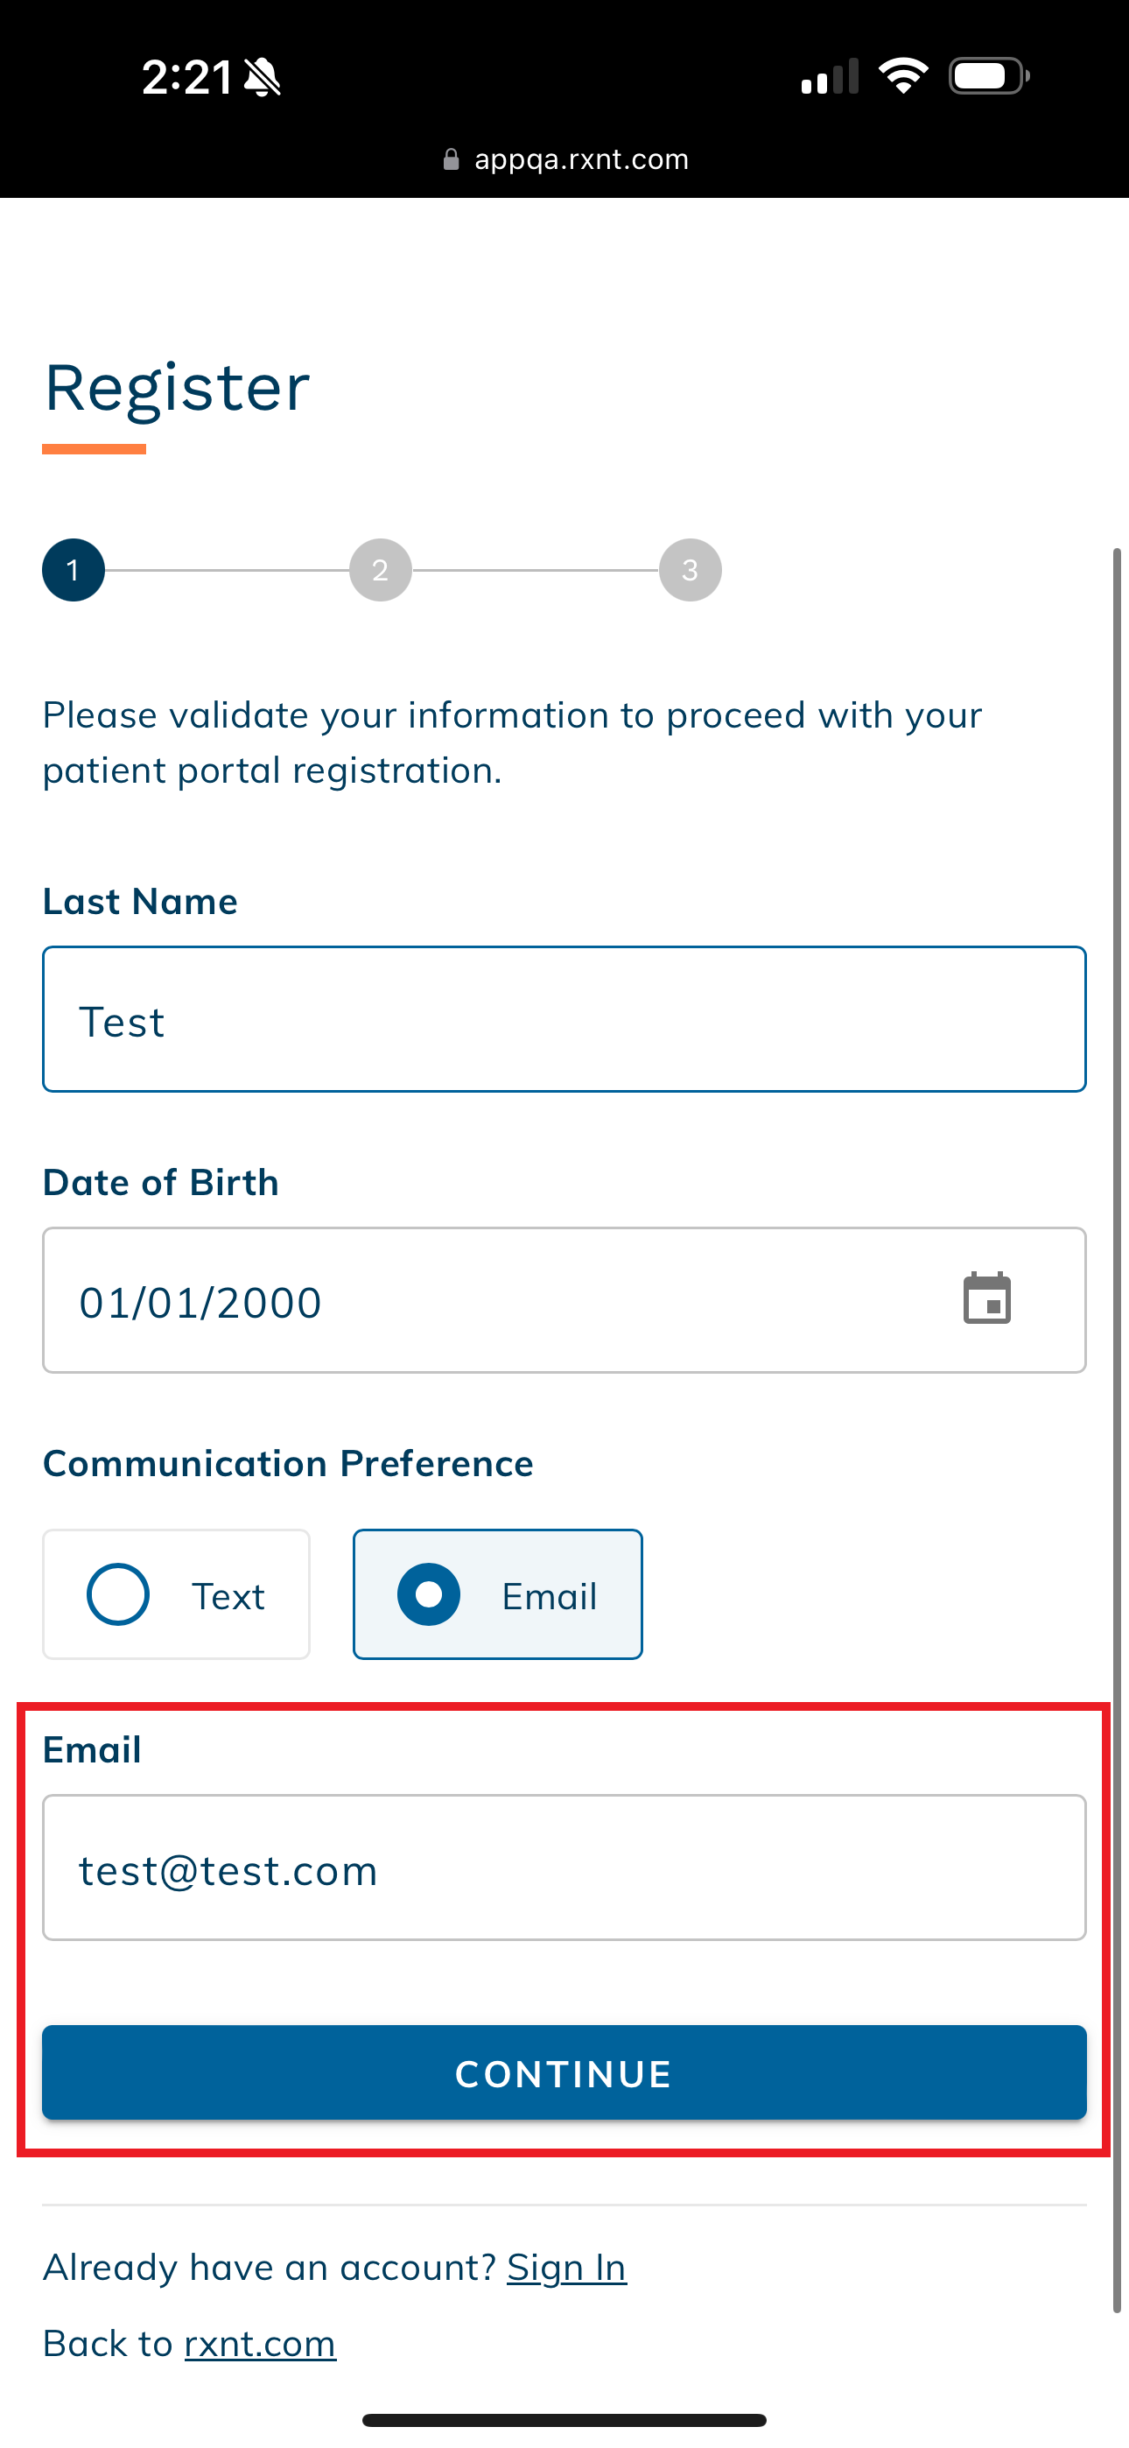Open the date picker calendar icon

tap(986, 1298)
